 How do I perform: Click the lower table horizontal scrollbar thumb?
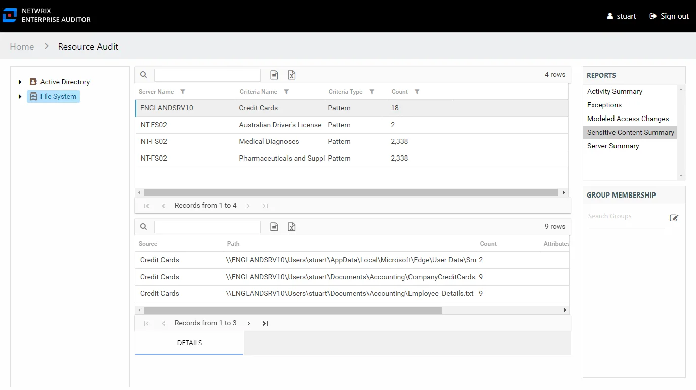pos(293,310)
